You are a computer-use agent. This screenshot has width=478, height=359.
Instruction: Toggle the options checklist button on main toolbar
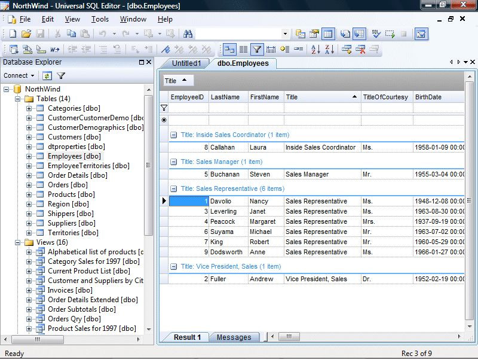point(421,34)
